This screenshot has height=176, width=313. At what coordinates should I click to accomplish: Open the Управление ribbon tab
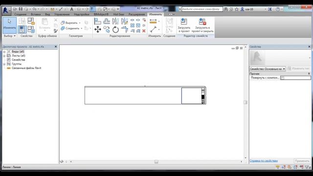[x=62, y=14]
